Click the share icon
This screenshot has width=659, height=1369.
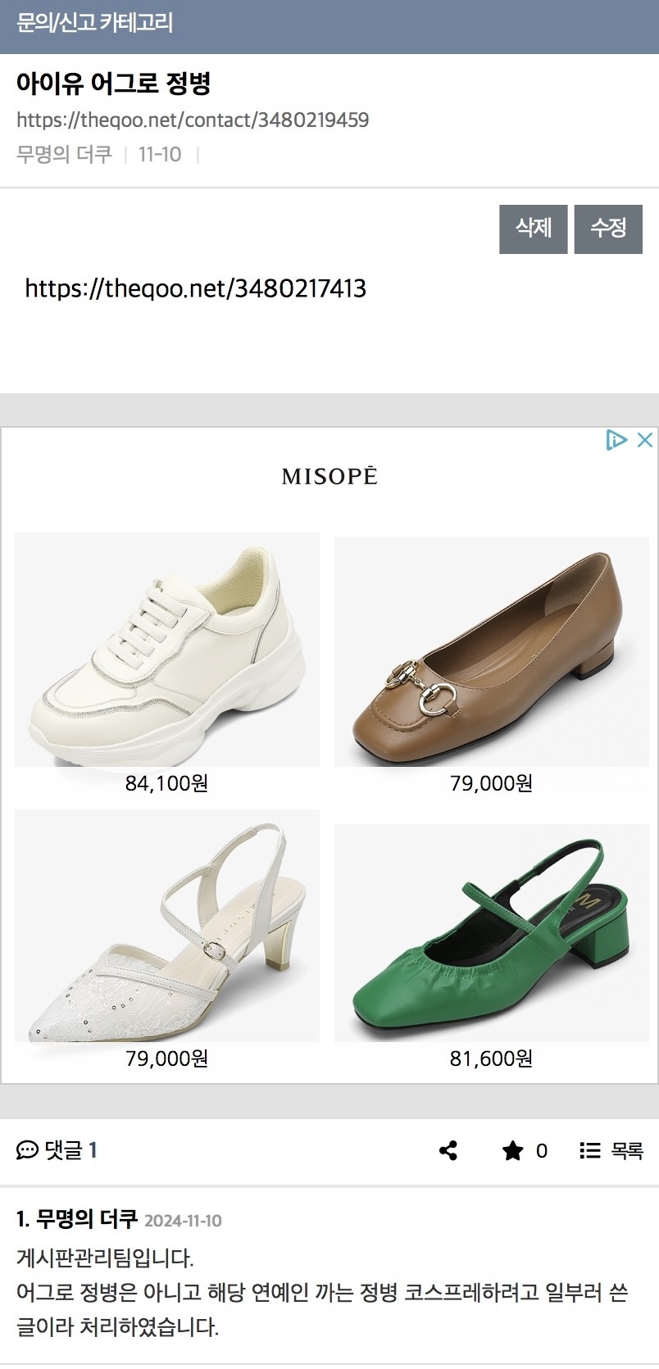click(448, 1151)
